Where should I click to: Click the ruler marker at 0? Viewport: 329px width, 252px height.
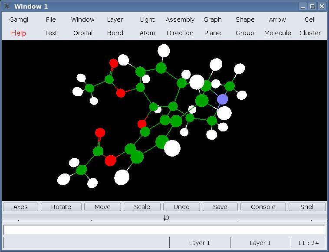(x=165, y=218)
